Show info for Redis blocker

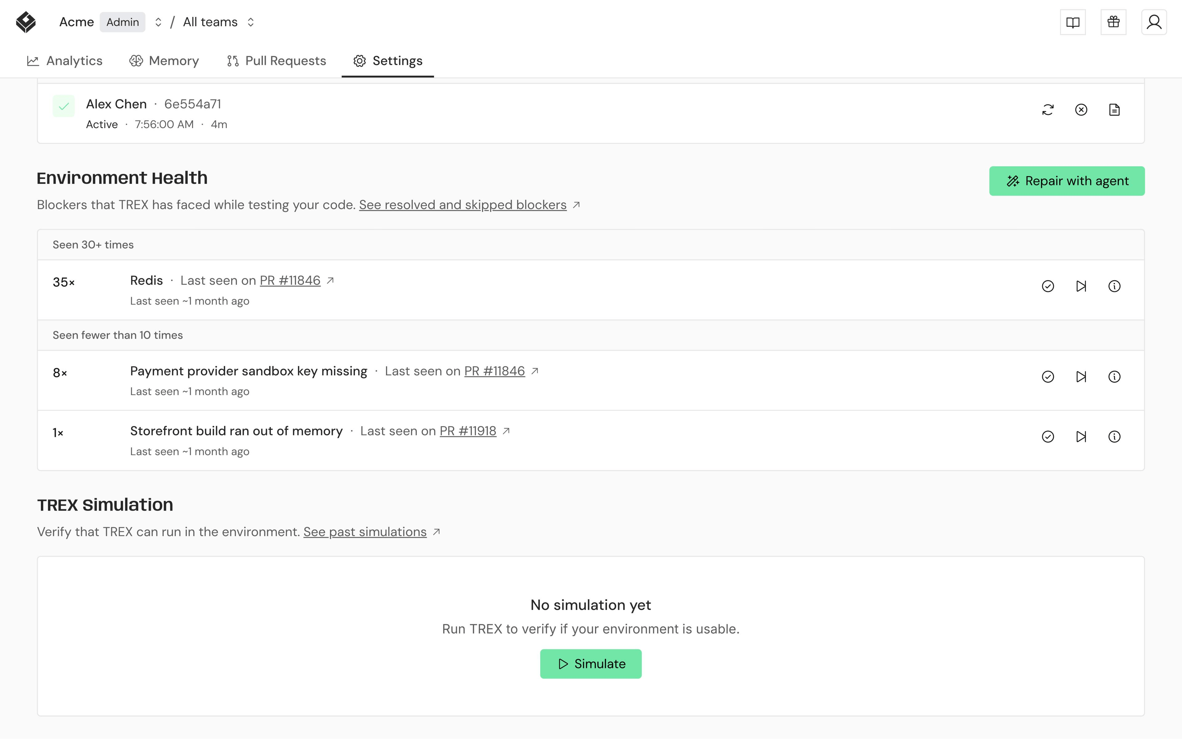pyautogui.click(x=1114, y=286)
